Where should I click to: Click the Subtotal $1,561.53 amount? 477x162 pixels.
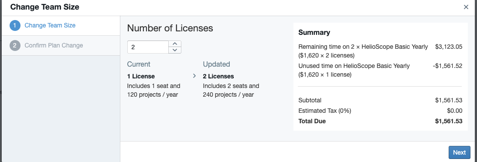(449, 100)
